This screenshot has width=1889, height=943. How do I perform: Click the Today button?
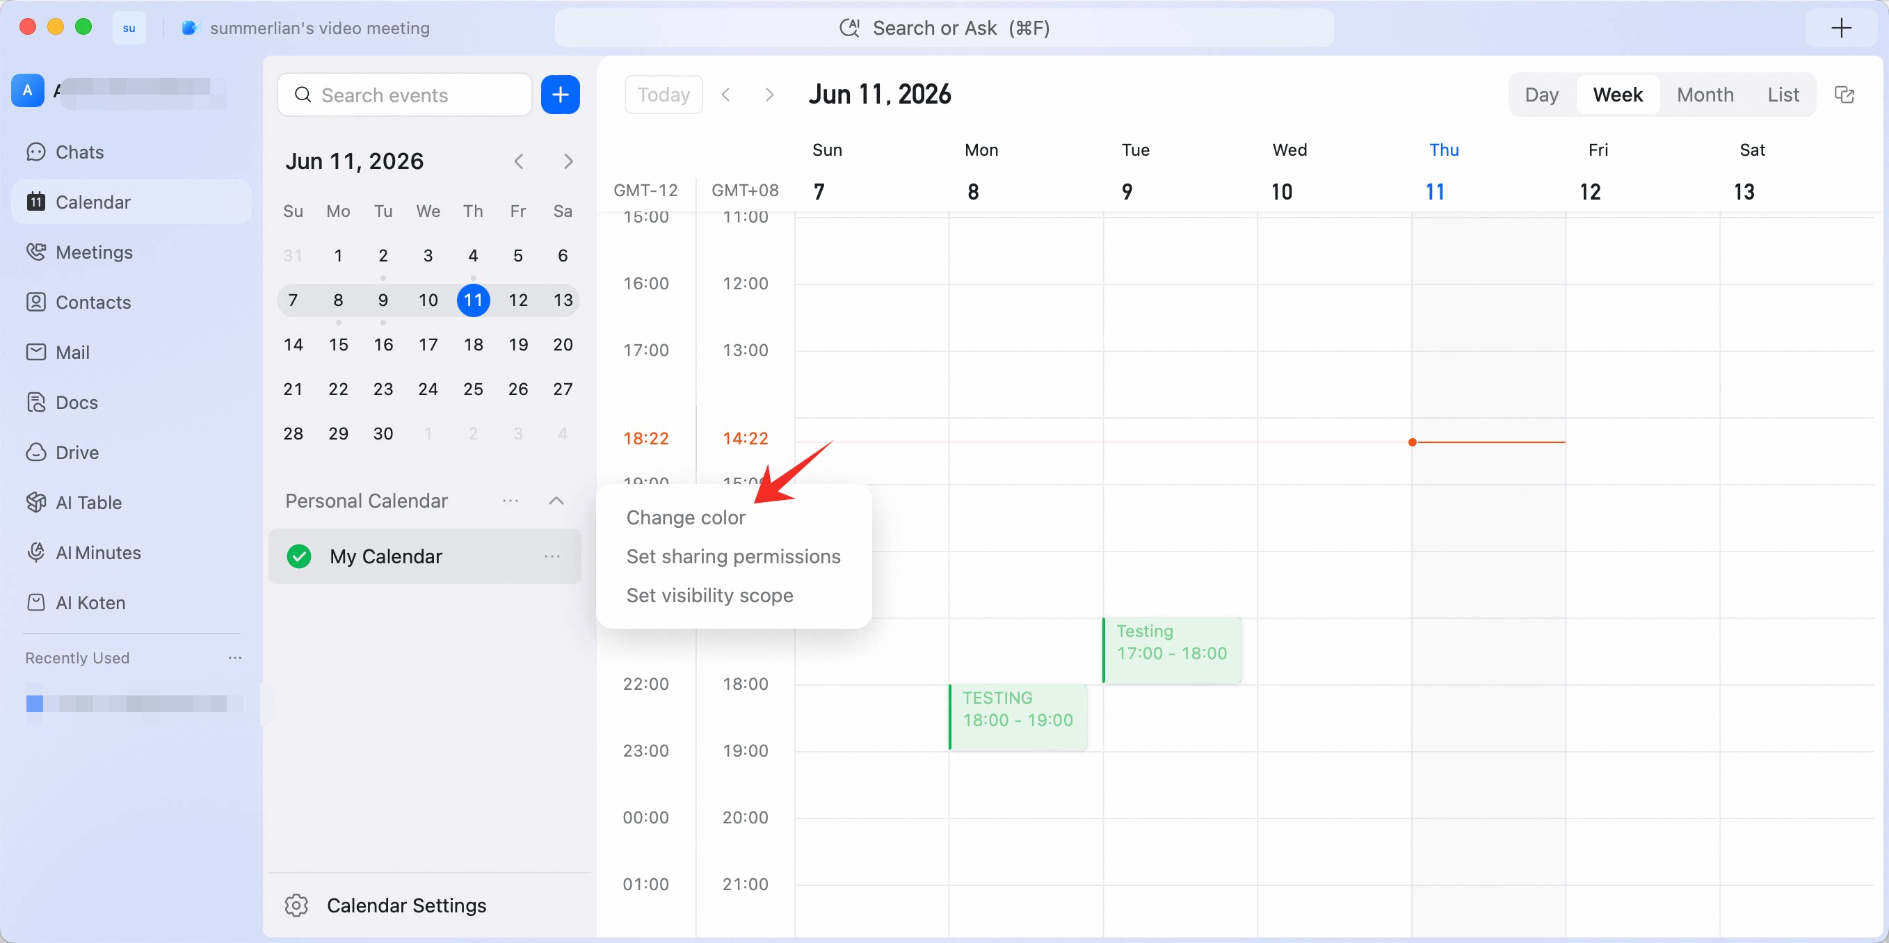click(x=664, y=95)
